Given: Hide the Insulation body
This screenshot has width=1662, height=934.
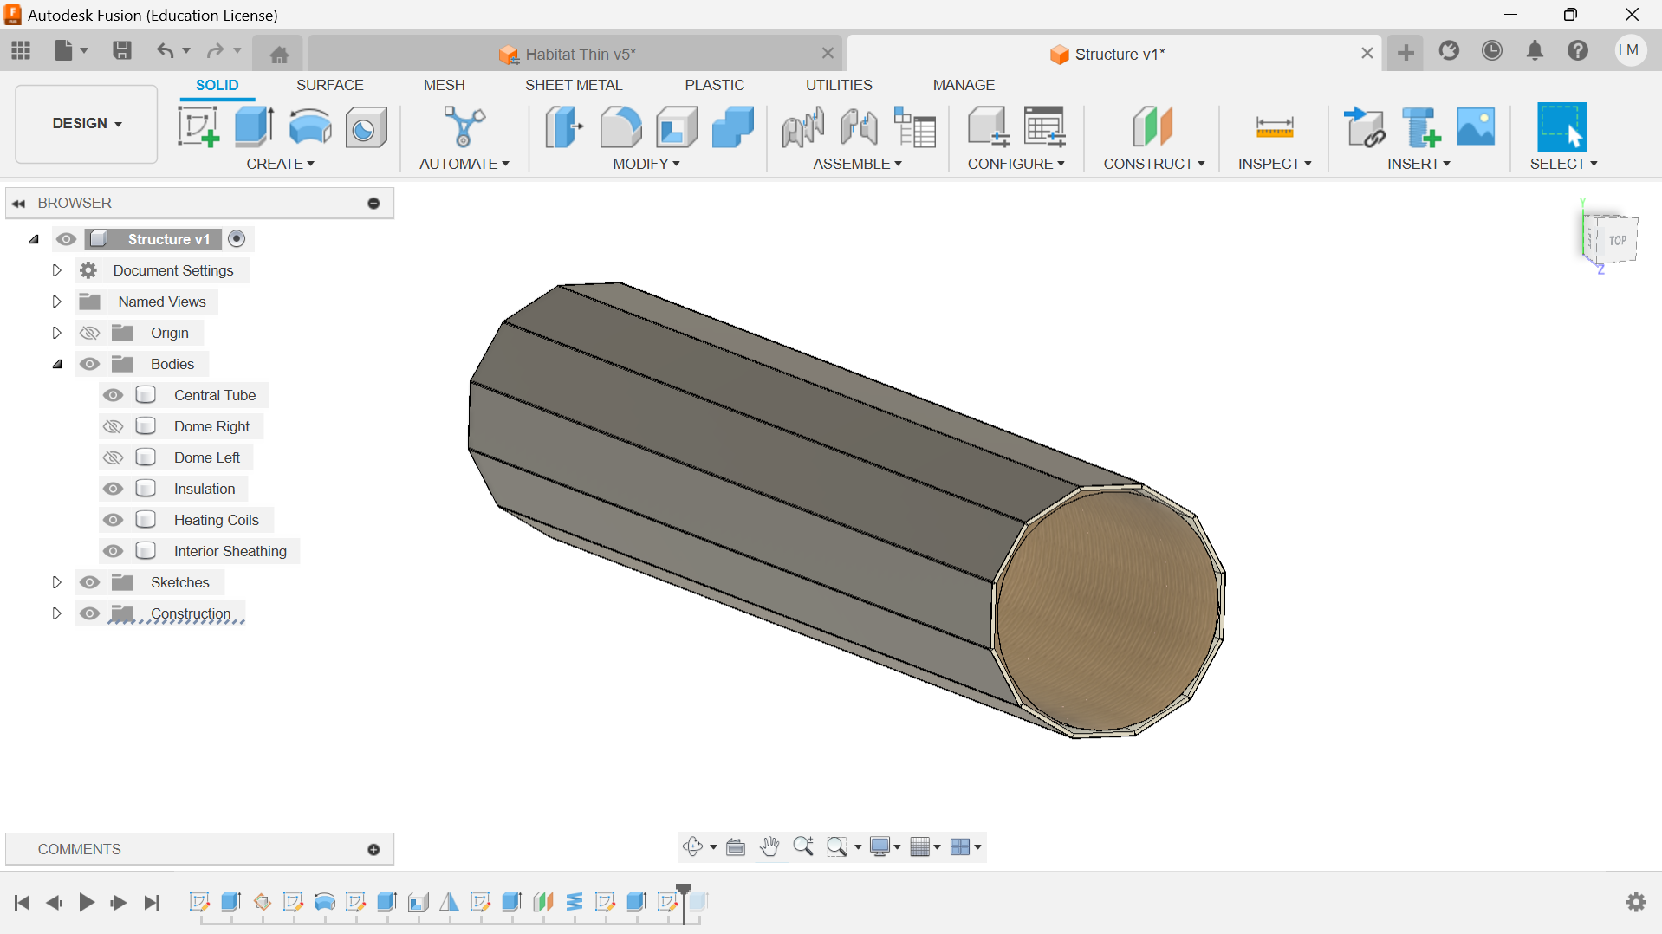Looking at the screenshot, I should 113,489.
